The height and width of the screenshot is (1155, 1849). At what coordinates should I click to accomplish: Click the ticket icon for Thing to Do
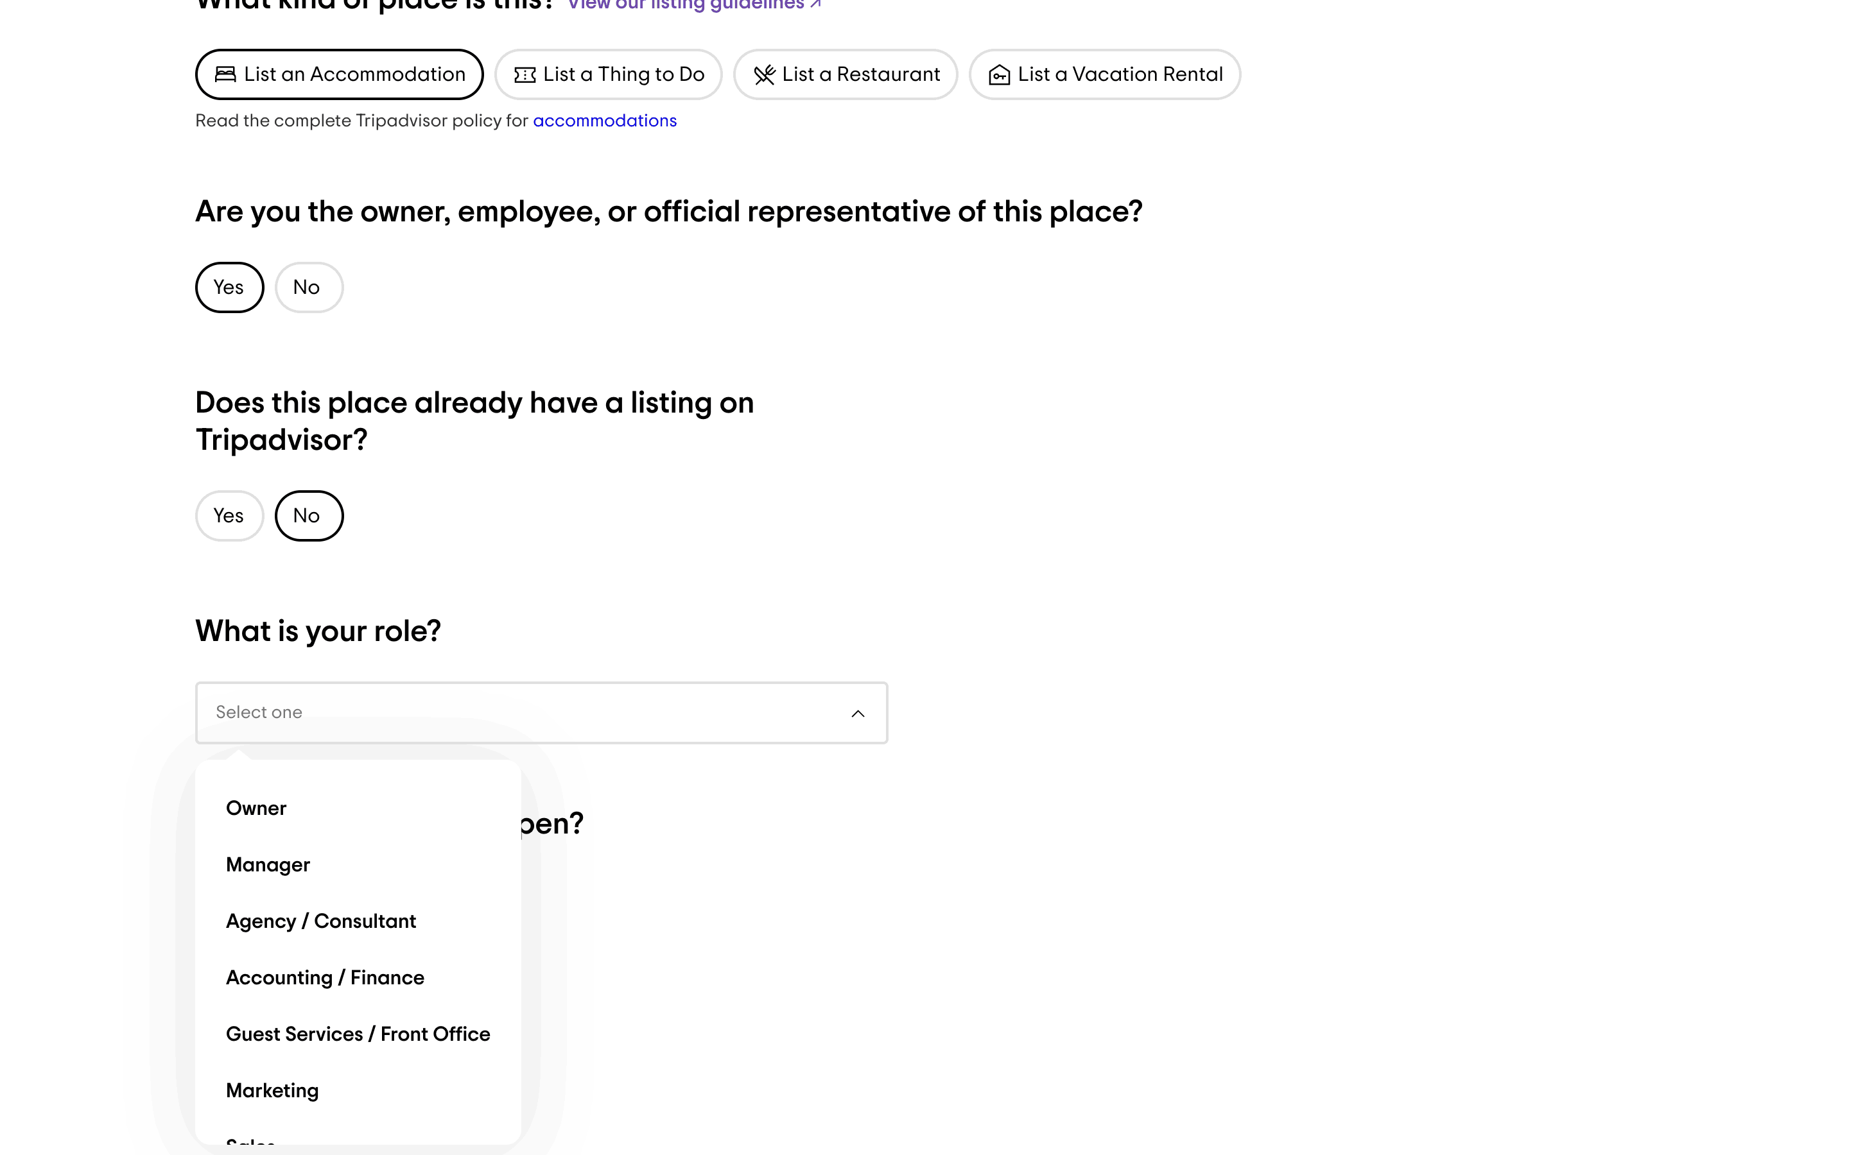pos(525,75)
